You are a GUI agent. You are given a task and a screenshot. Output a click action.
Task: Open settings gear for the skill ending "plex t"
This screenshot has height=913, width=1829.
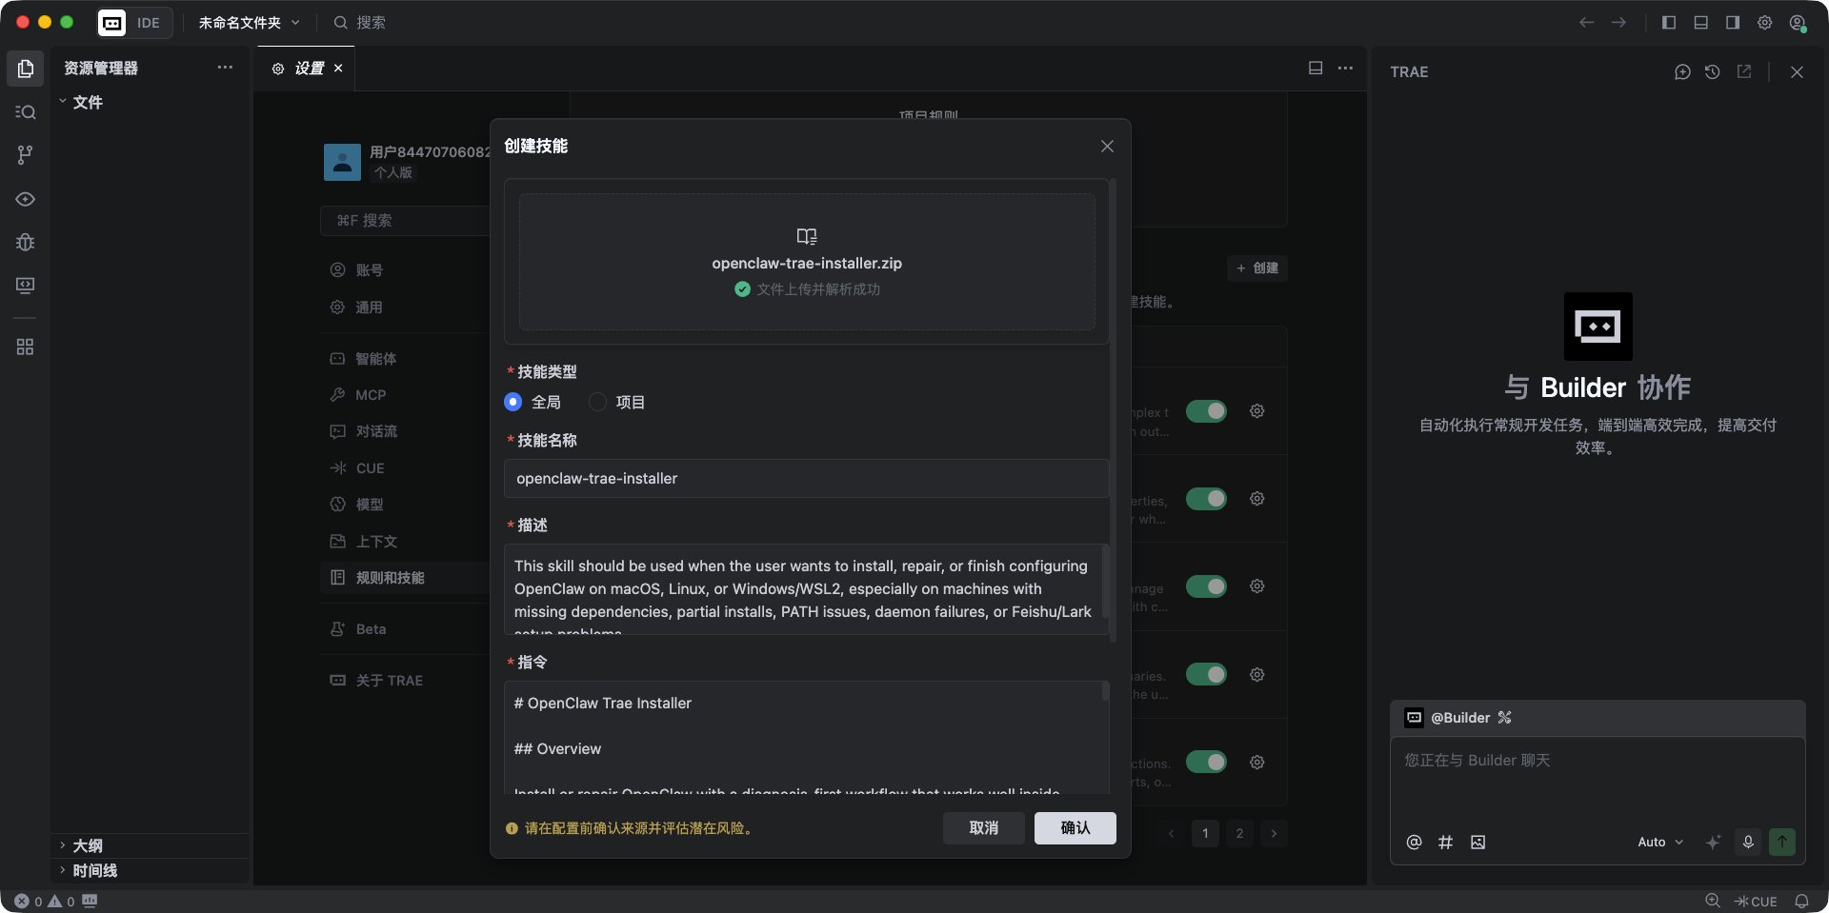pyautogui.click(x=1257, y=411)
